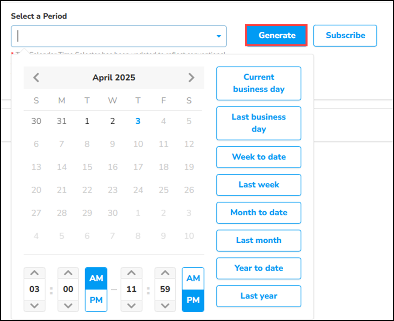
Task: Go to previous month in calendar
Action: pyautogui.click(x=36, y=77)
